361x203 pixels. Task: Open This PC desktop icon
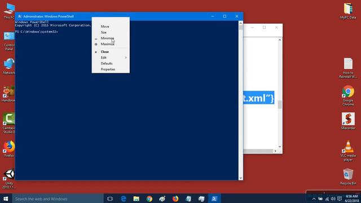click(x=9, y=11)
